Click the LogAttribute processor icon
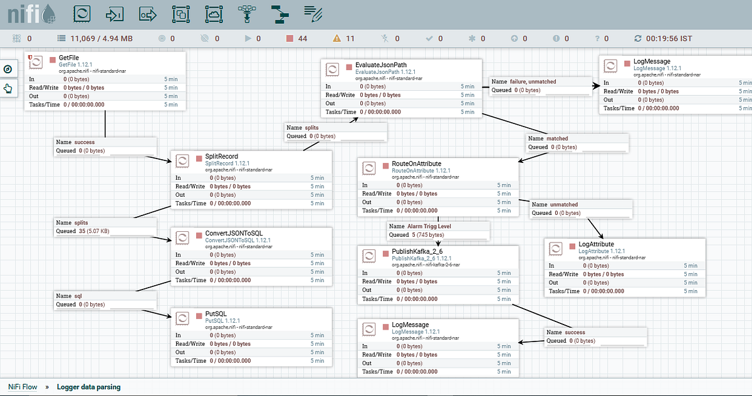The height and width of the screenshot is (396, 752). [556, 248]
